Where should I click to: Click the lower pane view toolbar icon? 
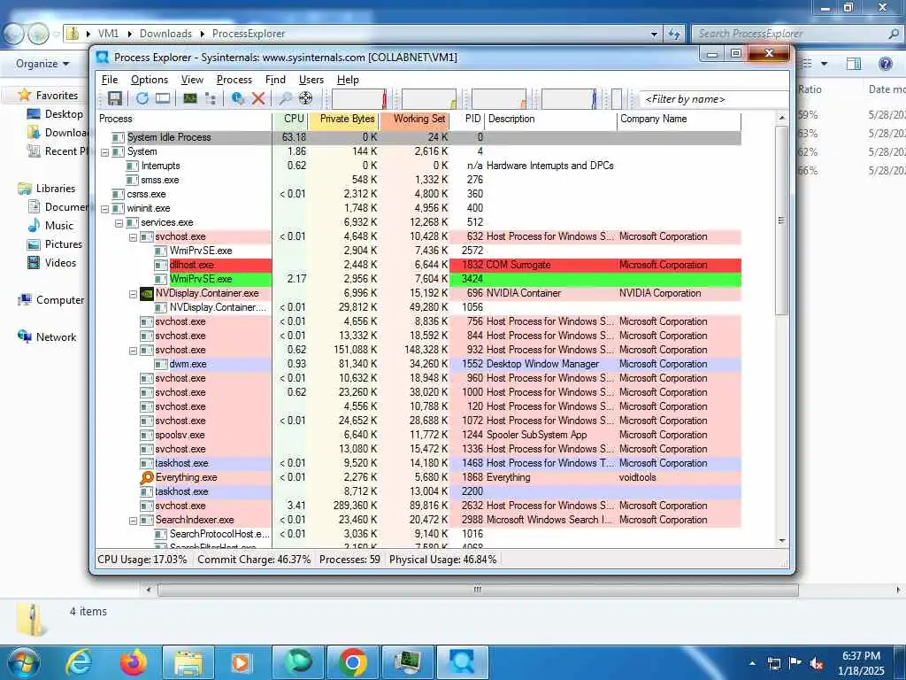click(163, 98)
